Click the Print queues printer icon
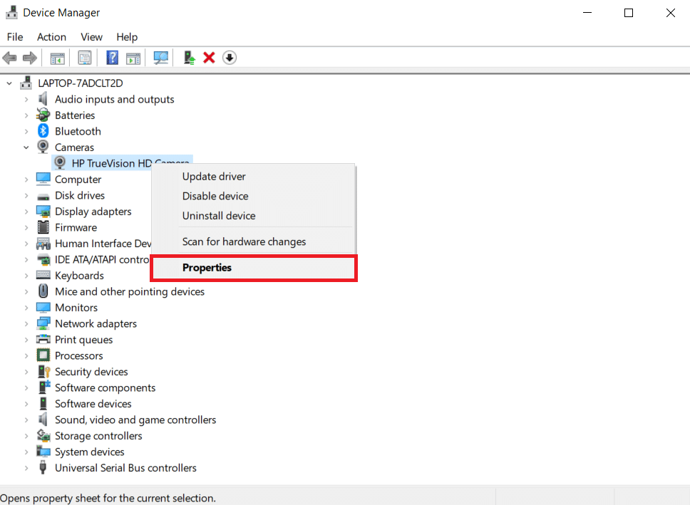The width and height of the screenshot is (690, 505). [43, 339]
